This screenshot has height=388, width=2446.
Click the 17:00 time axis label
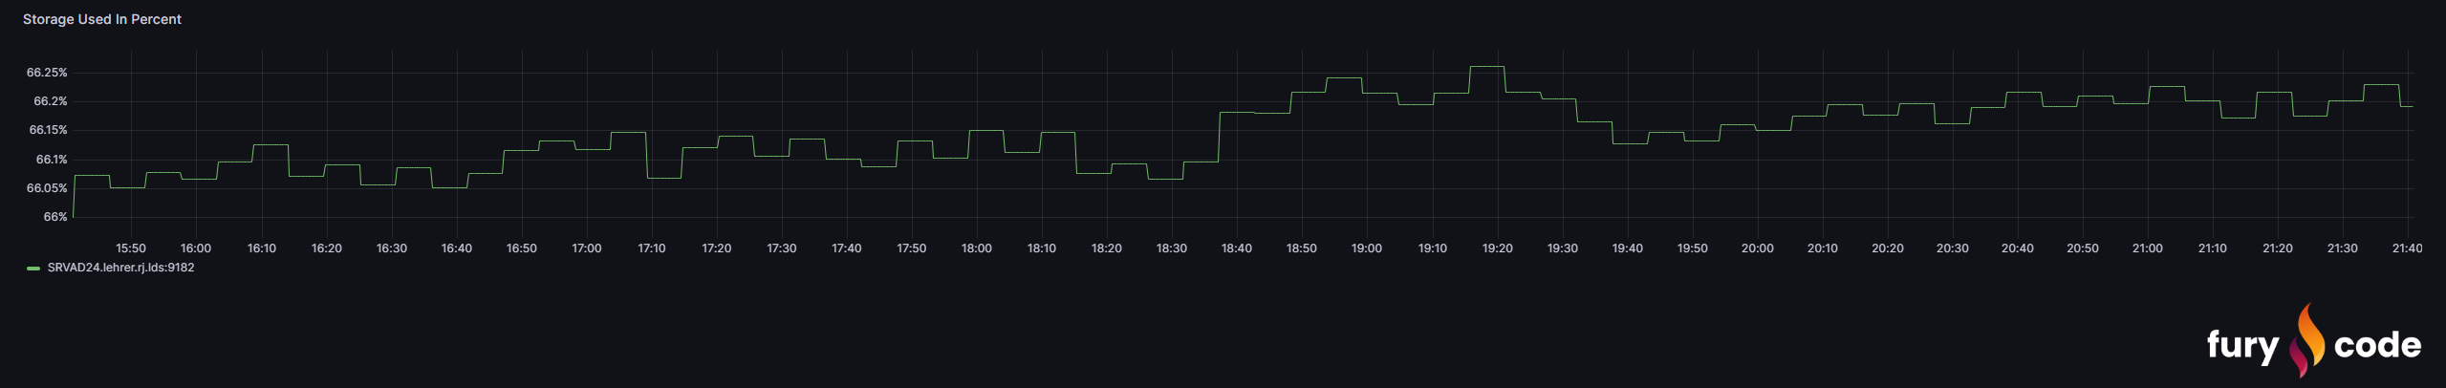point(587,248)
